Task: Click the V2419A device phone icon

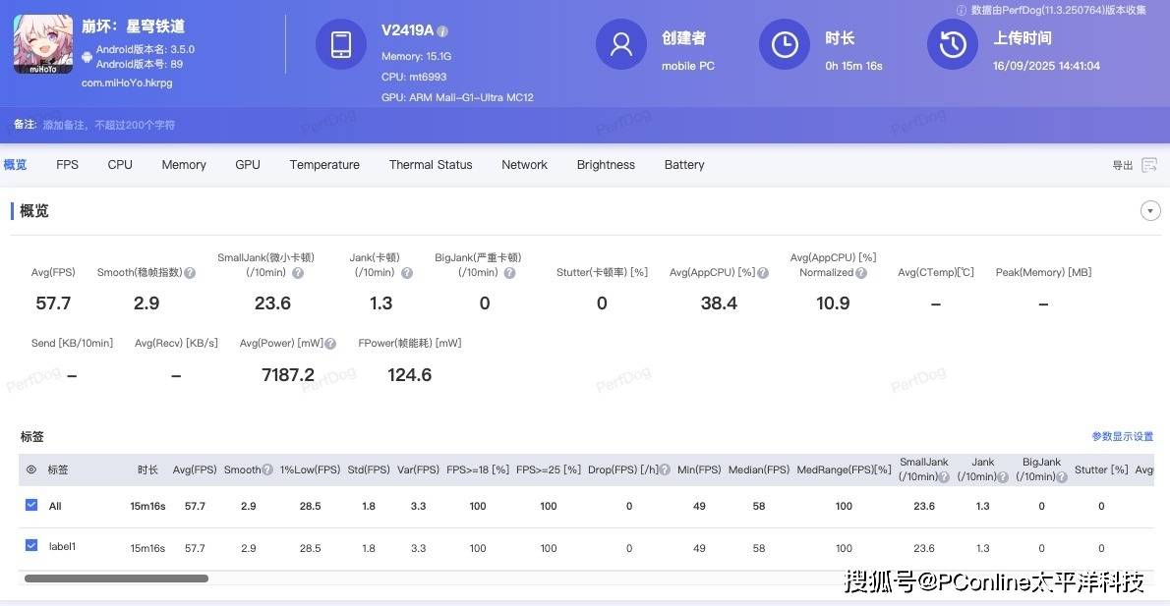Action: coord(341,45)
